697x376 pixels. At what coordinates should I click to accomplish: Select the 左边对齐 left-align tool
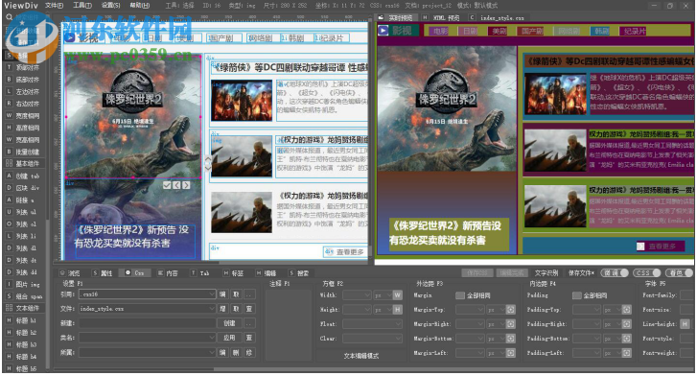click(x=24, y=92)
